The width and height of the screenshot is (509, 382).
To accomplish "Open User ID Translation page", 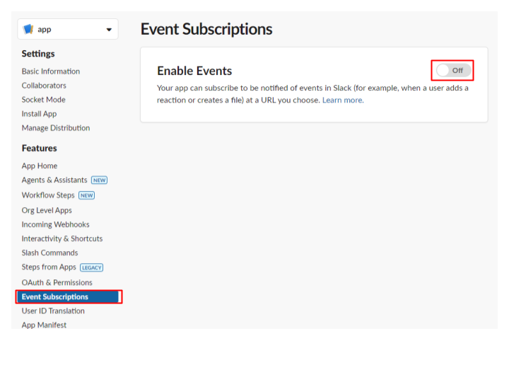I will (x=53, y=311).
